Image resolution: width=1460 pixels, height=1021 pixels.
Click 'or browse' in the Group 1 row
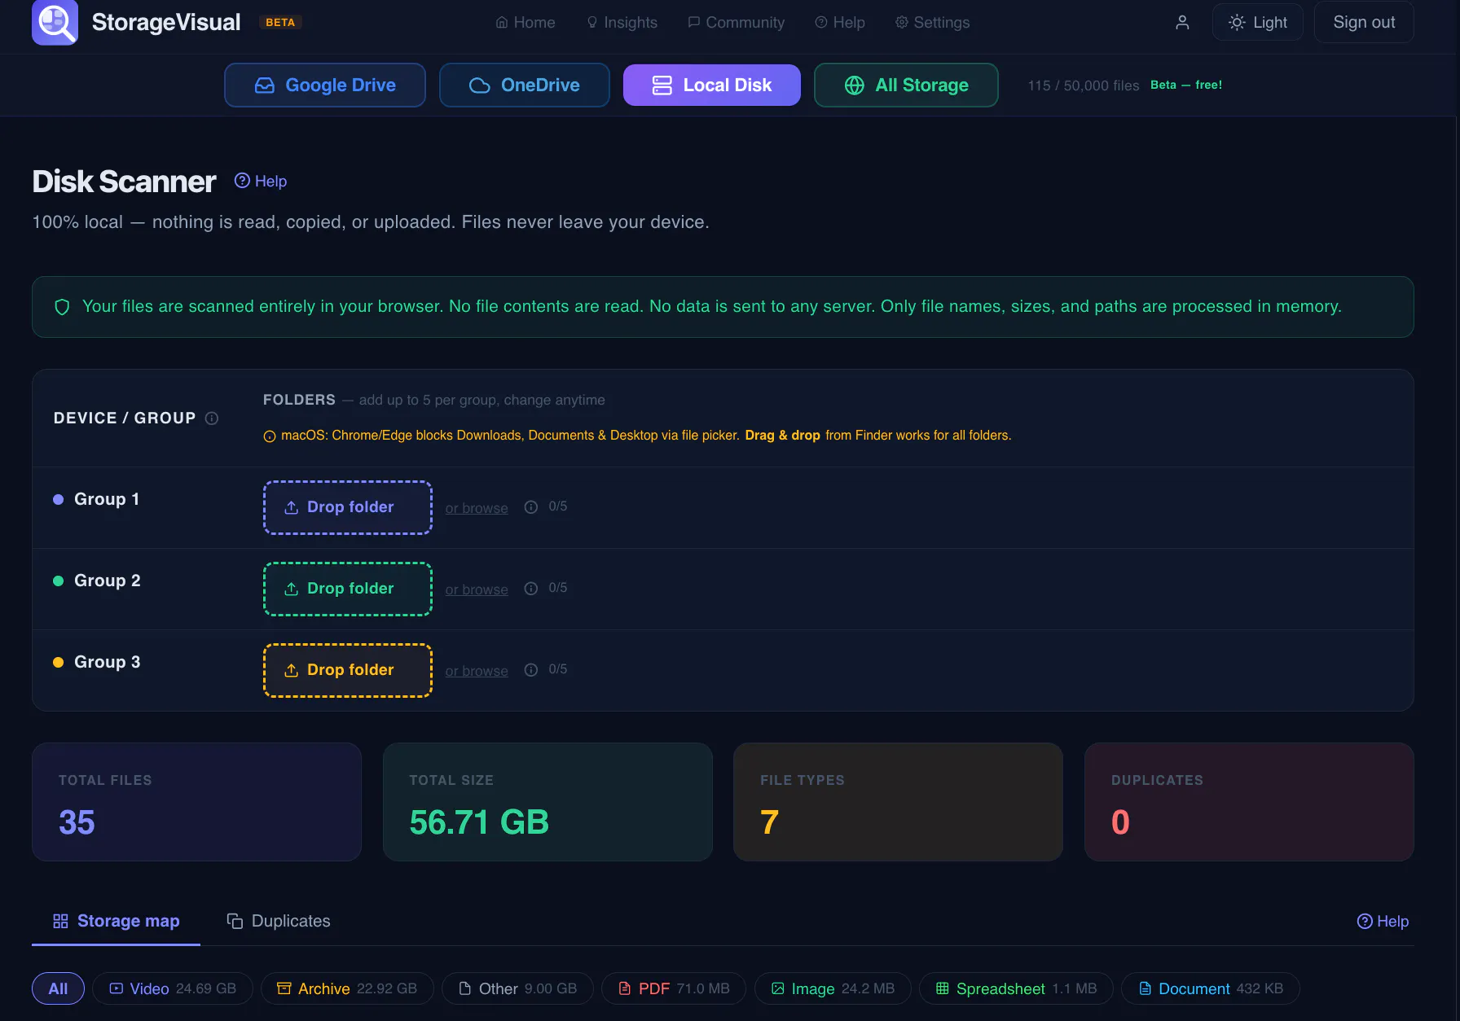[477, 508]
